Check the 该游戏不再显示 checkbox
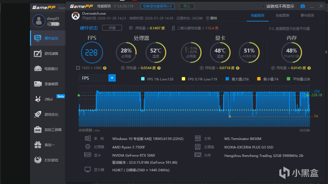Image resolution: width=328 pixels, height=184 pixels. click(x=263, y=6)
